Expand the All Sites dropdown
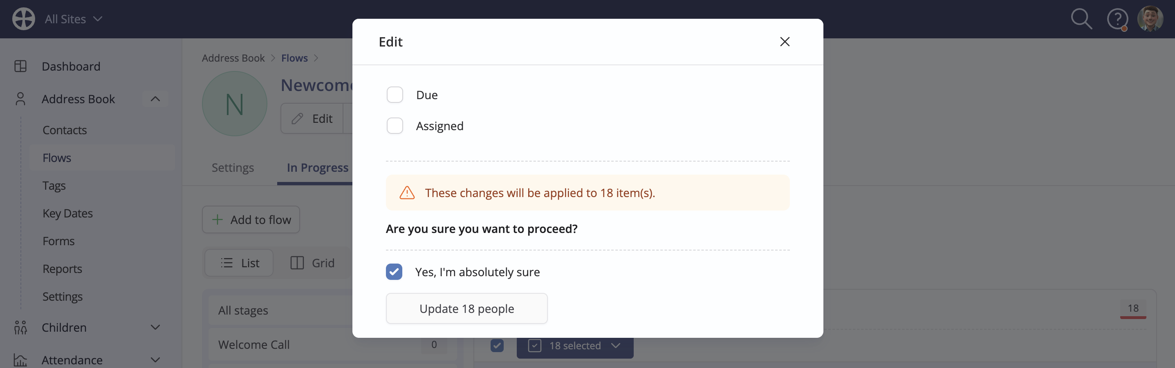The image size is (1175, 368). pos(98,19)
